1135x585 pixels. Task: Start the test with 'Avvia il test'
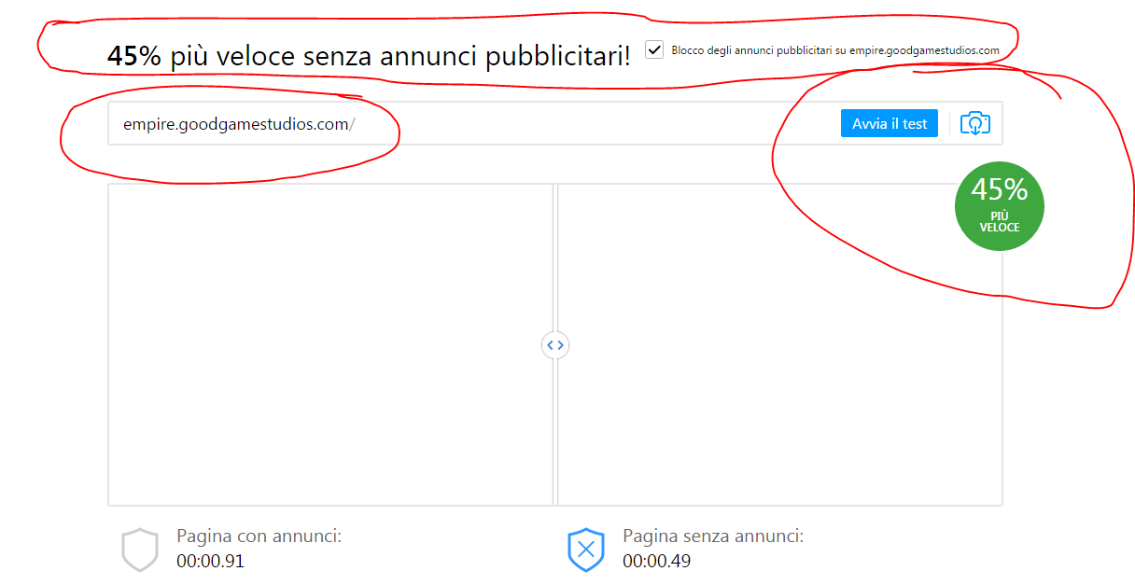[890, 123]
